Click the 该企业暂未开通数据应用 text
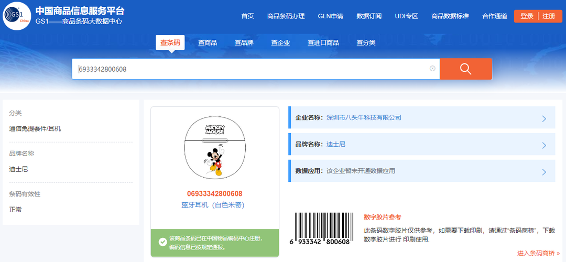 coord(361,171)
